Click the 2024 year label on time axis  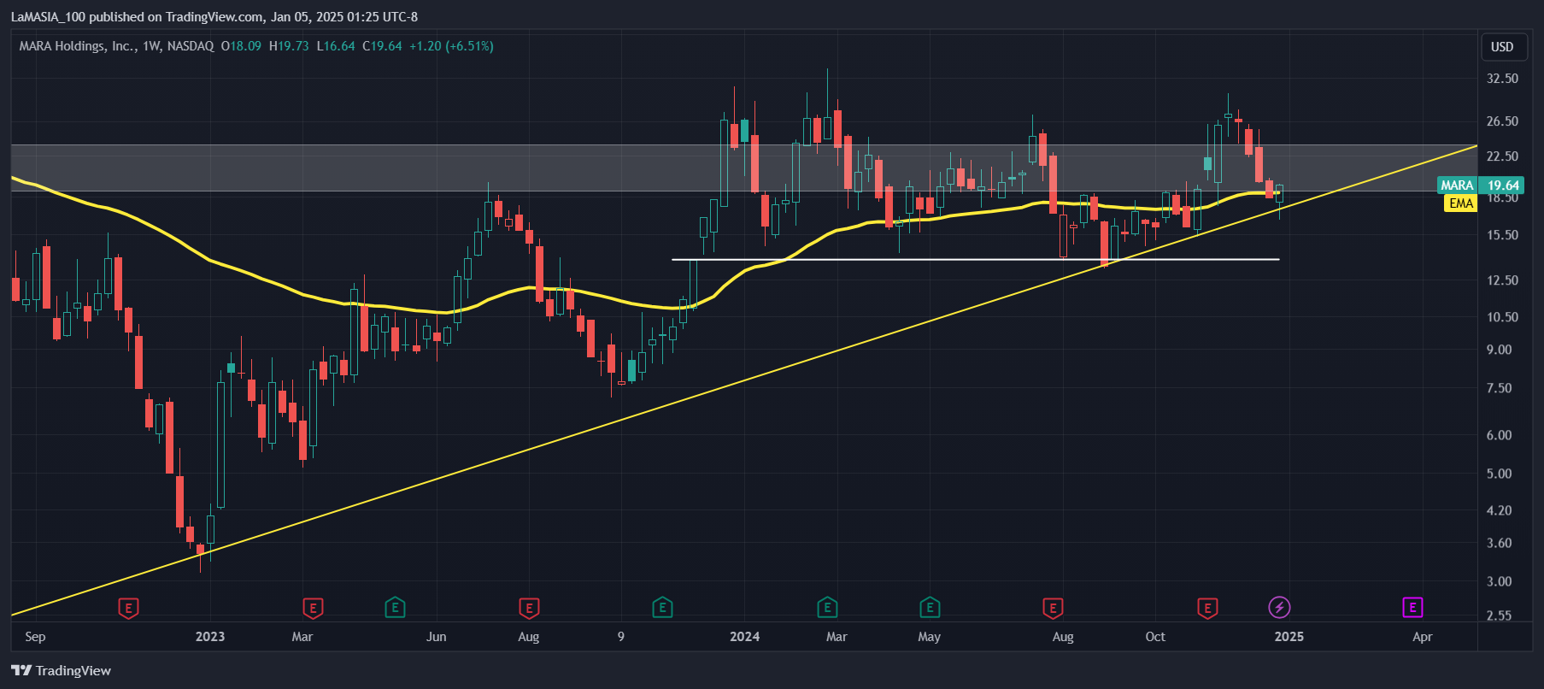click(x=744, y=637)
